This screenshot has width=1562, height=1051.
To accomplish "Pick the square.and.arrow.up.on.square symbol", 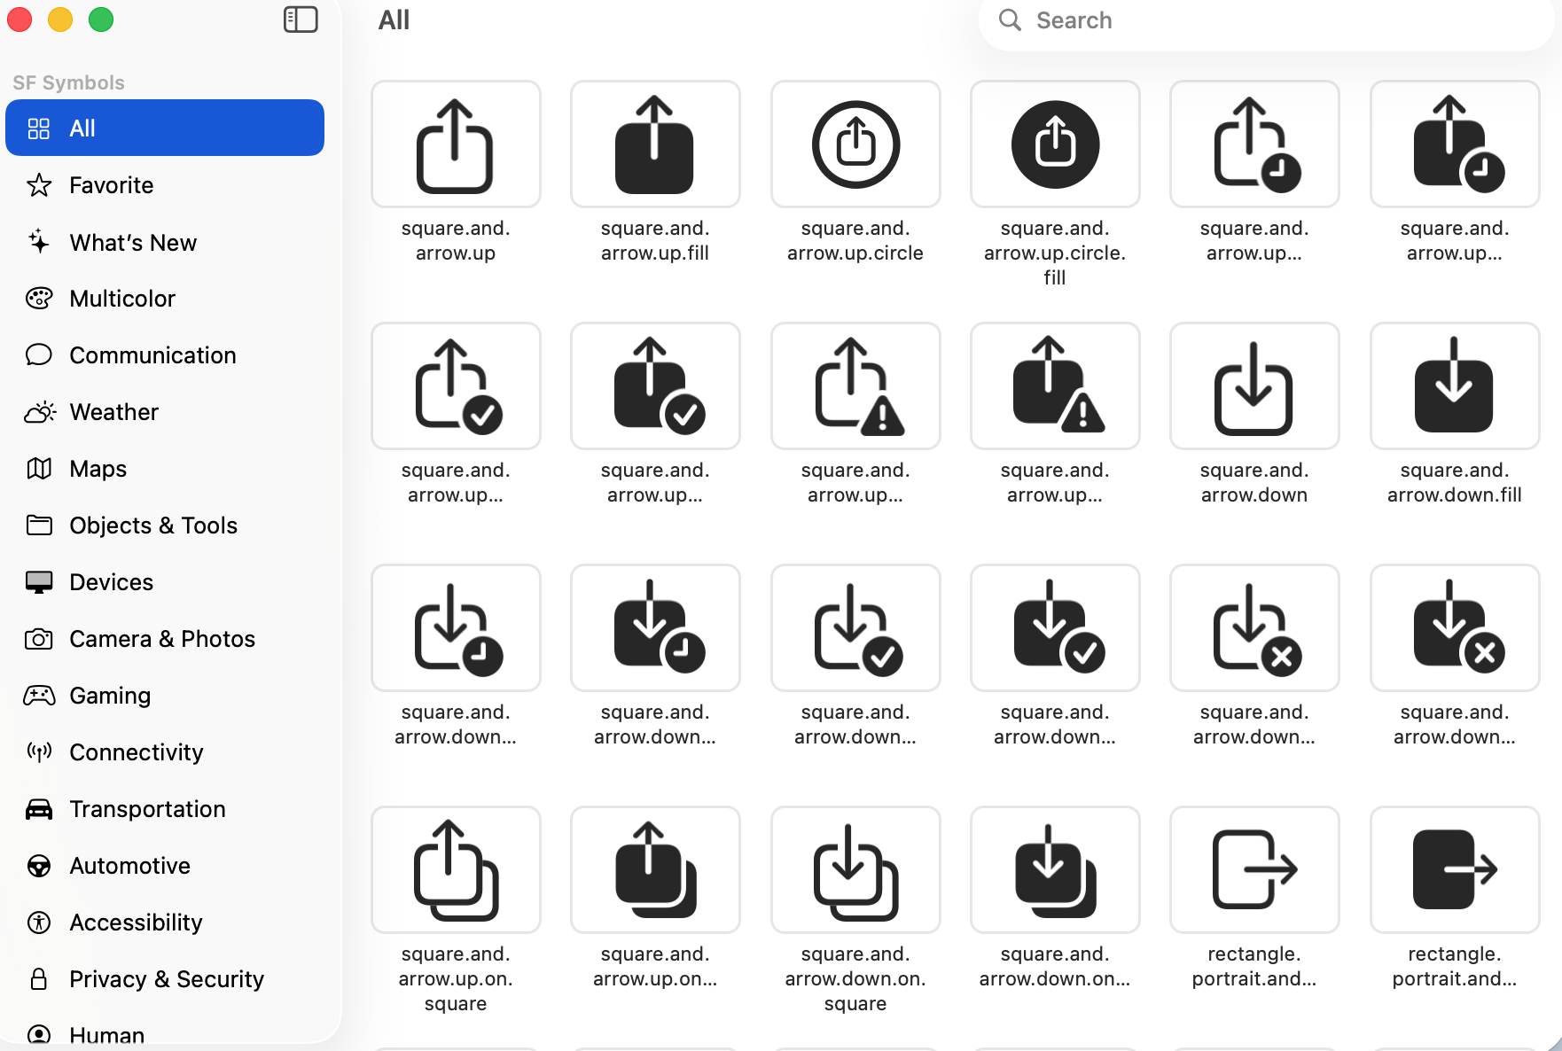I will [456, 870].
